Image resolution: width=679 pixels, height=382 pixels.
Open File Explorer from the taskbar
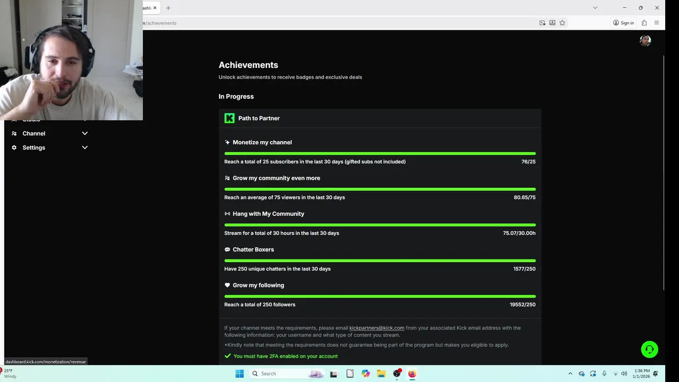381,374
